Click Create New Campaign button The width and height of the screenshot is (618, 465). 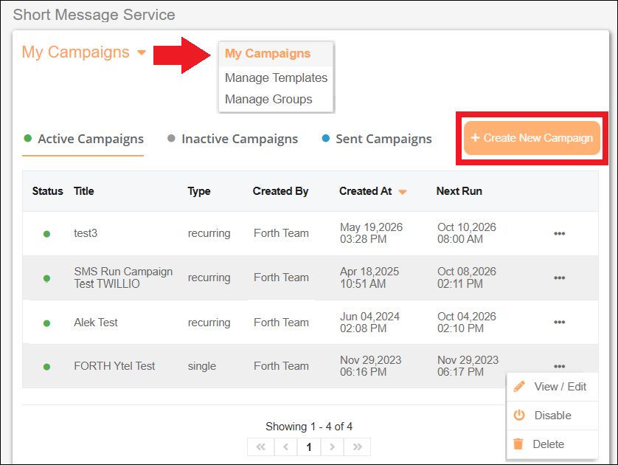pos(532,138)
